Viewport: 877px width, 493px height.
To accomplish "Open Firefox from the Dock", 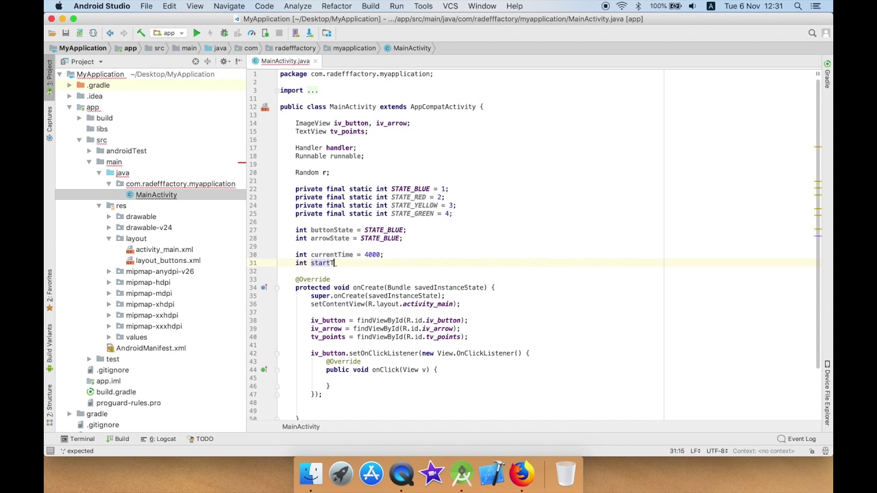I will [x=522, y=474].
